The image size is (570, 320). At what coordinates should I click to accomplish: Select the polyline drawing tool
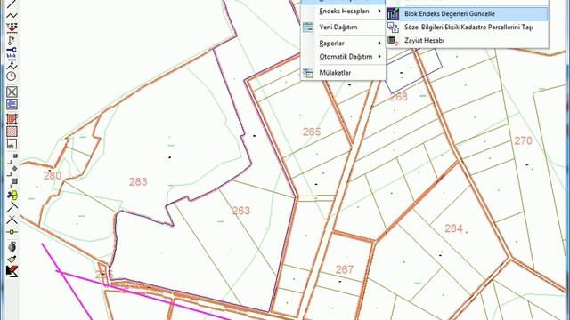12,16
